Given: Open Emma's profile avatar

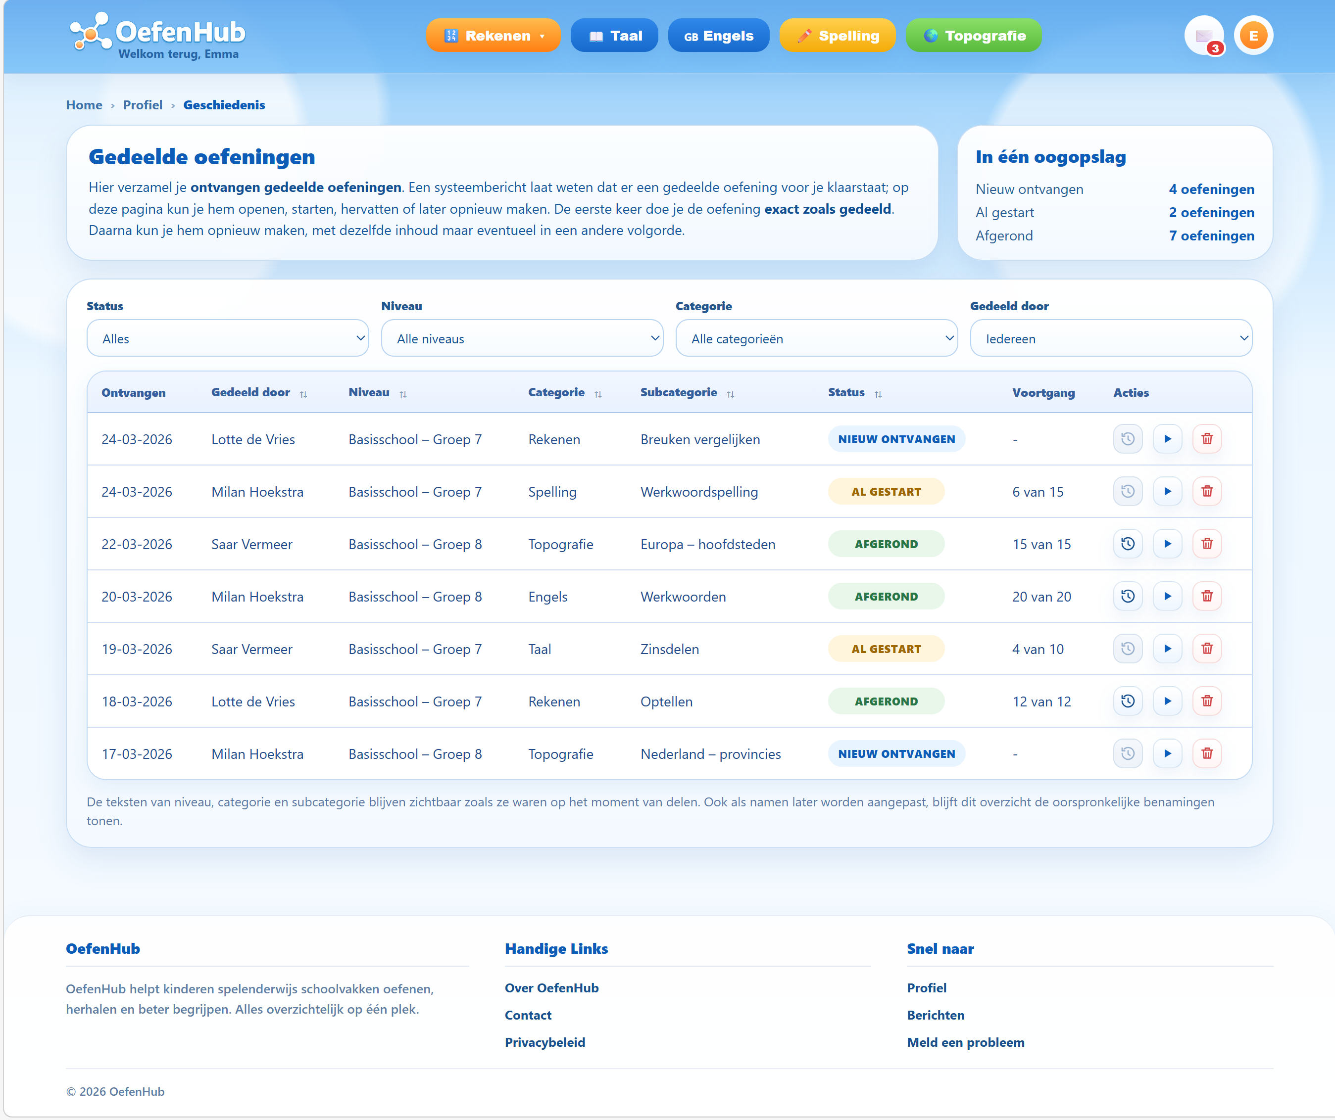Looking at the screenshot, I should pyautogui.click(x=1253, y=36).
